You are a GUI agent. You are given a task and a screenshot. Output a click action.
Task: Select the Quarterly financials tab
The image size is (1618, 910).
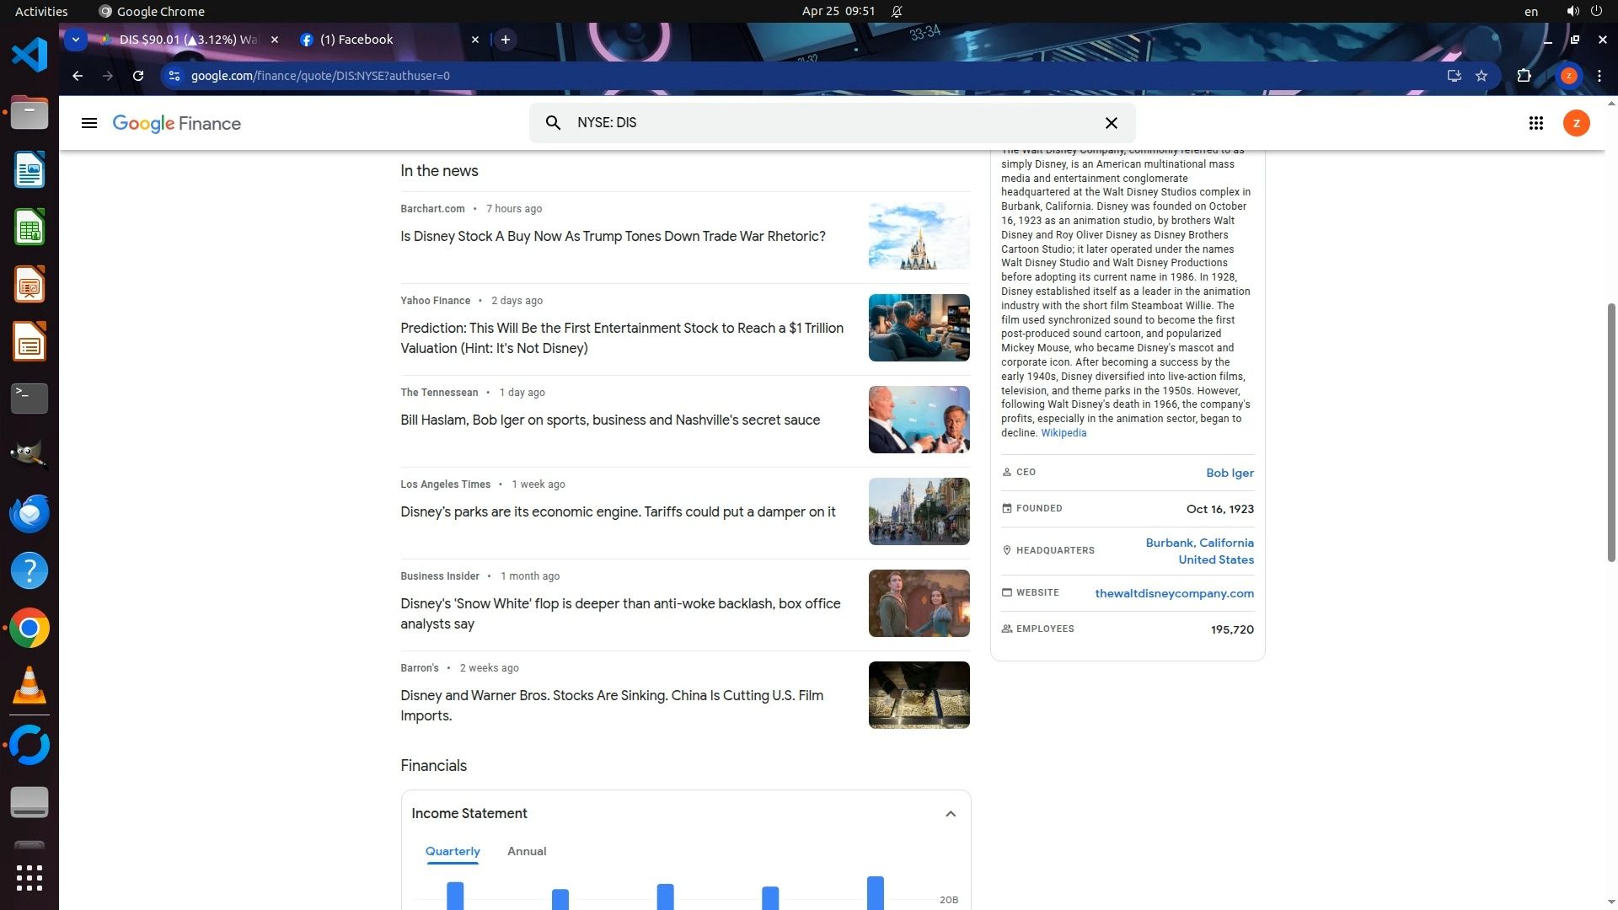453,851
